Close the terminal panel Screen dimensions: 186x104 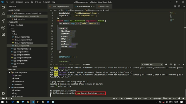[x=184, y=64]
